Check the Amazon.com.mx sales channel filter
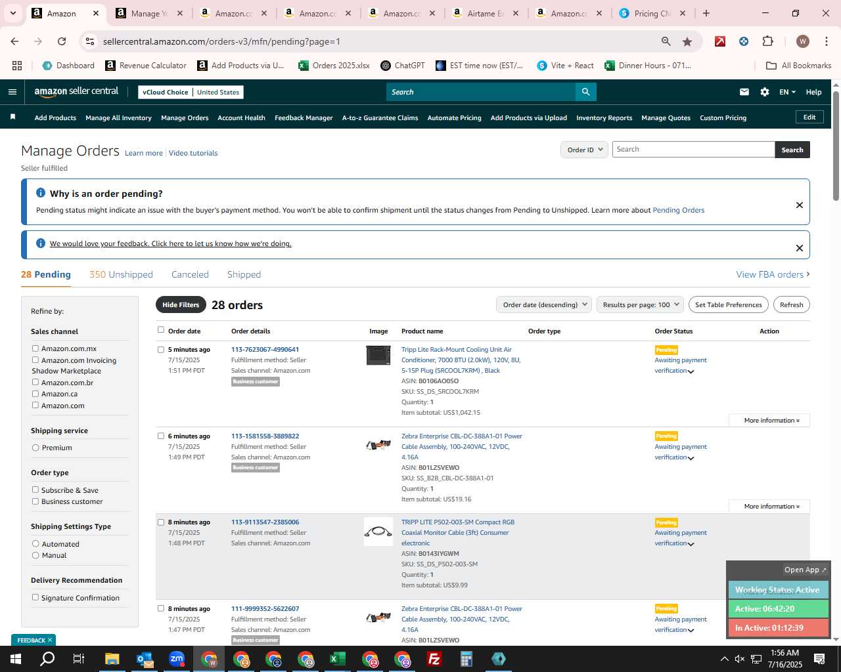This screenshot has height=672, width=841. point(35,348)
